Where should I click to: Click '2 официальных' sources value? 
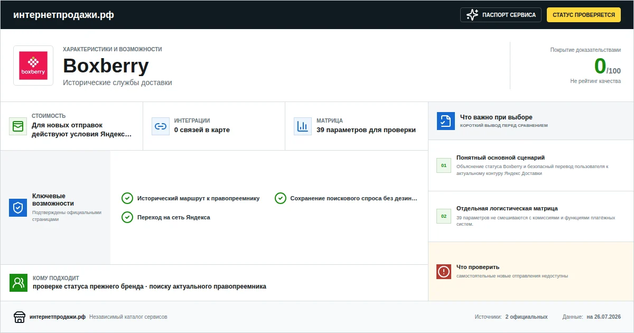tap(526, 317)
